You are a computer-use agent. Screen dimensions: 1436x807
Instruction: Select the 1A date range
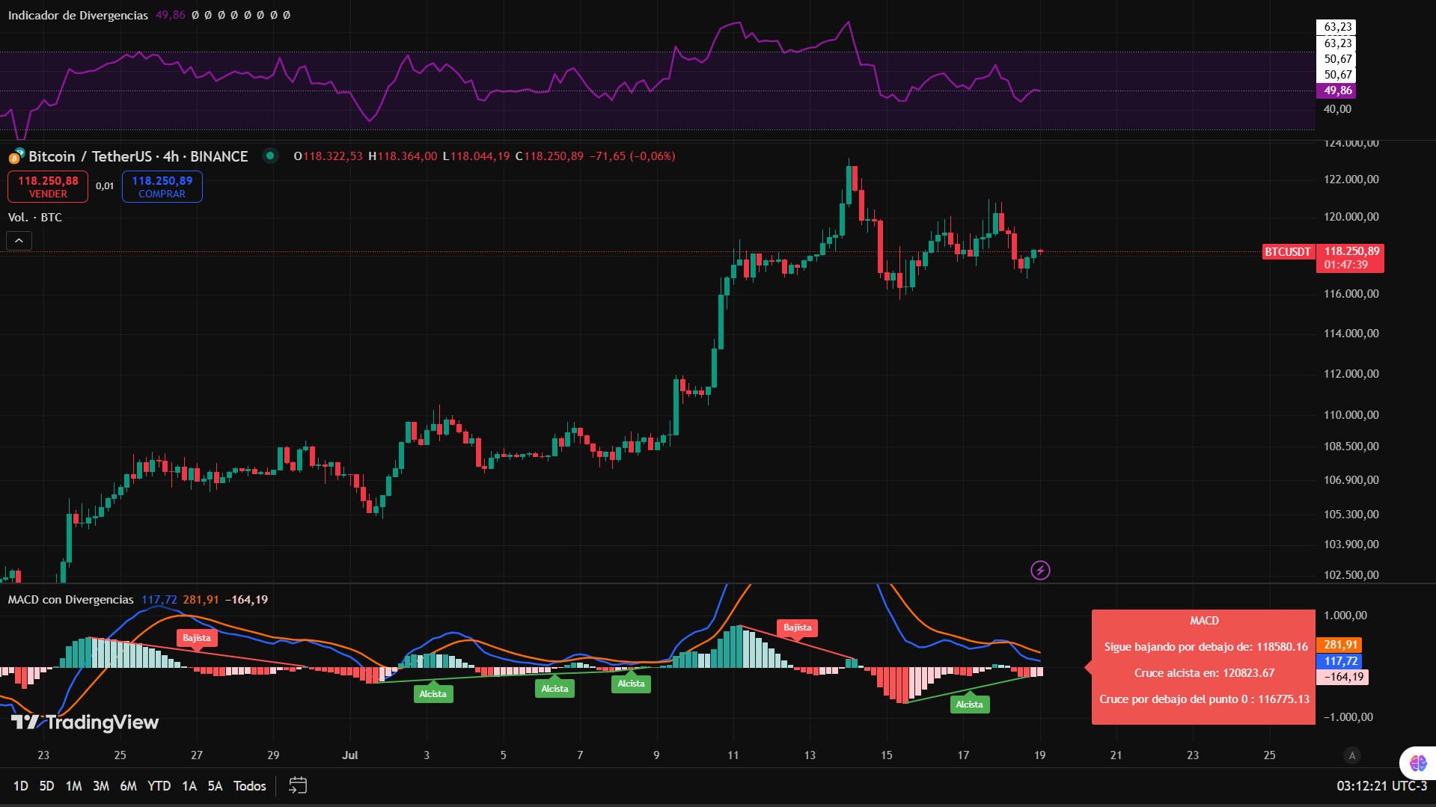coord(189,786)
